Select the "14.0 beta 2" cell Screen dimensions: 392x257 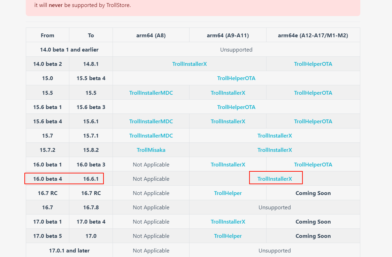click(x=47, y=64)
